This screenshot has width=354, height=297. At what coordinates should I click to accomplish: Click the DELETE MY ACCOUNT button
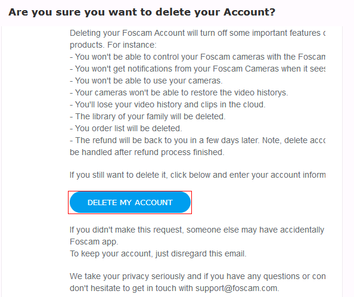(x=130, y=202)
